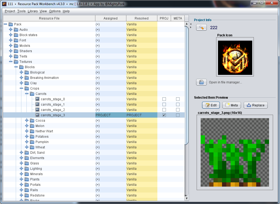Click the Pack Icon flaming logo image

click(x=235, y=58)
